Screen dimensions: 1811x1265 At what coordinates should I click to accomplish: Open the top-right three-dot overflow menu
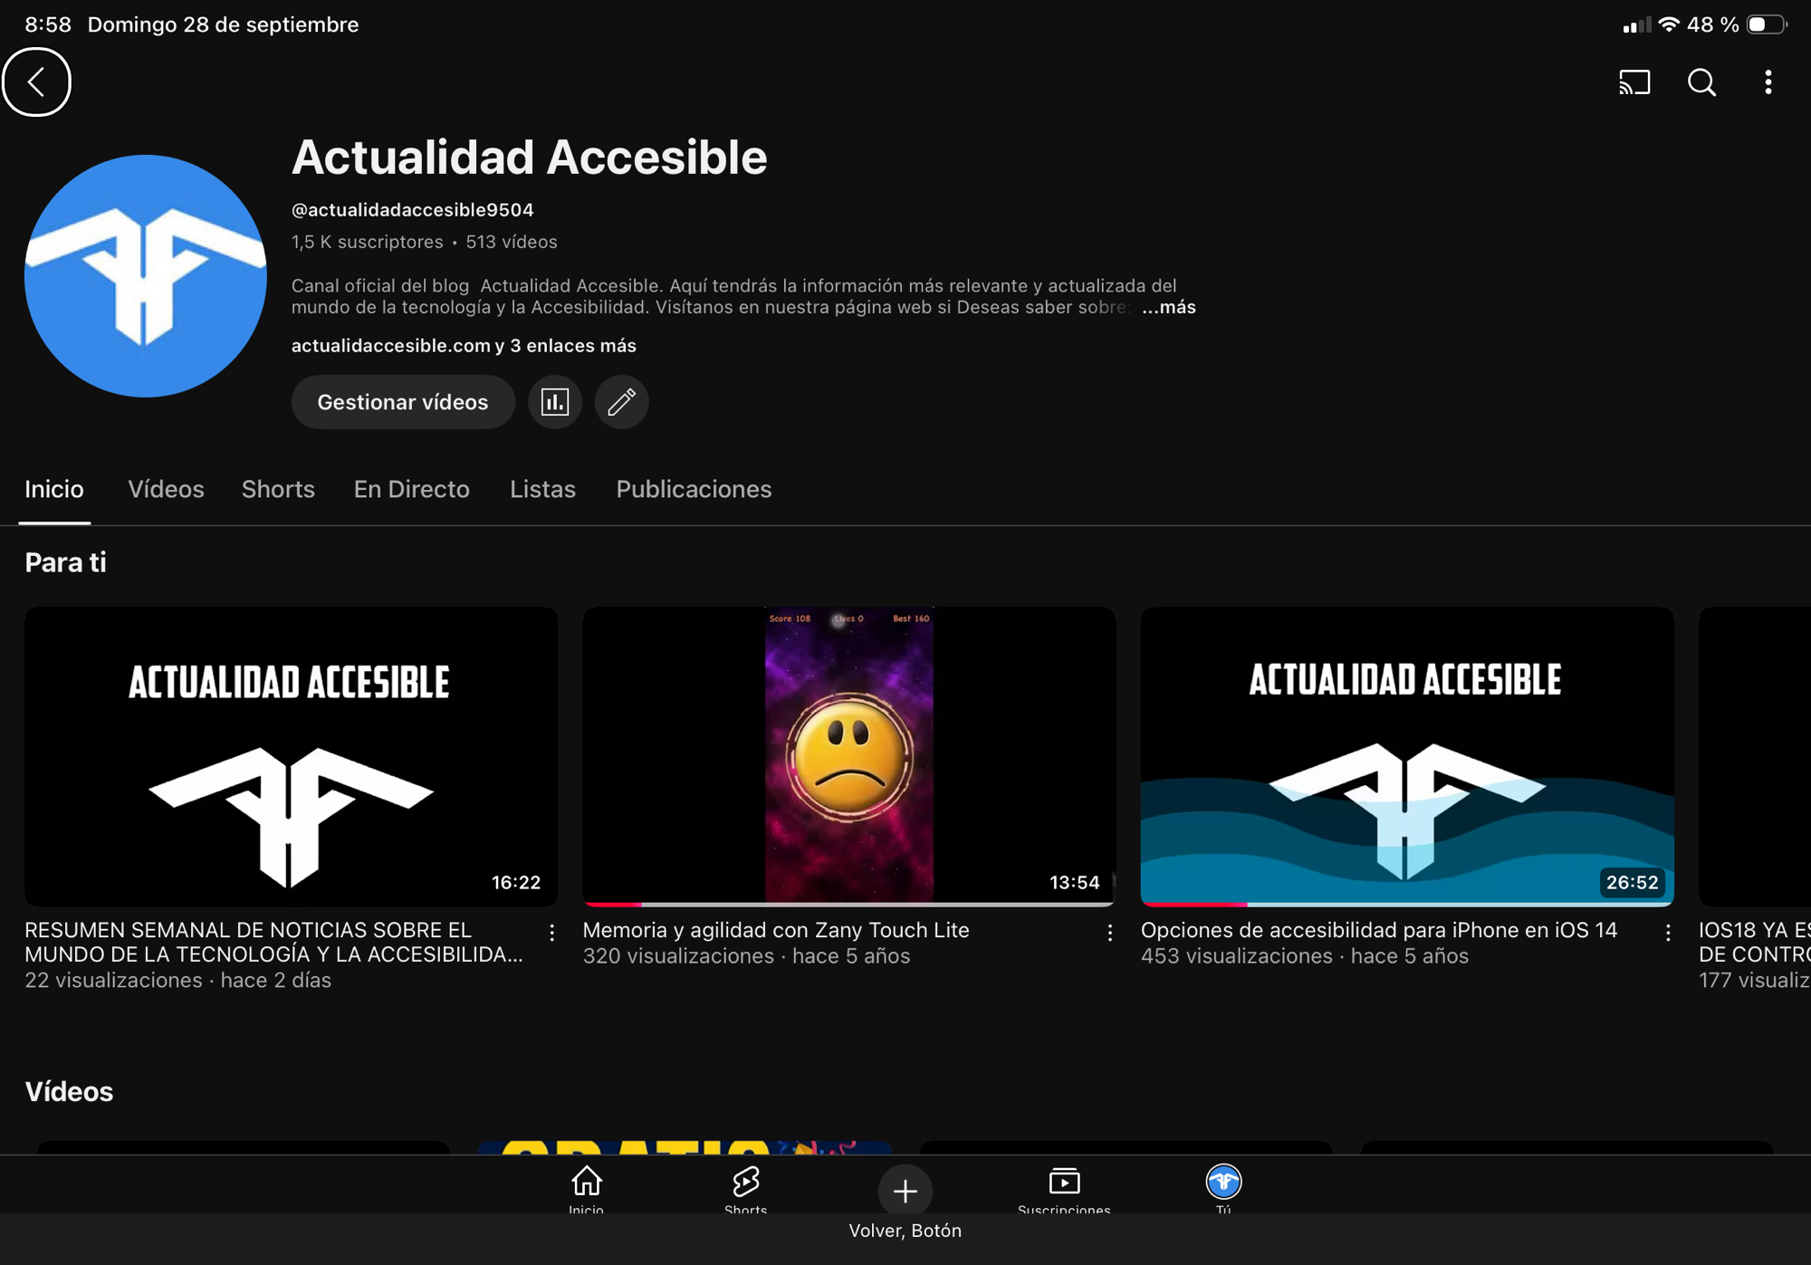pyautogui.click(x=1768, y=82)
